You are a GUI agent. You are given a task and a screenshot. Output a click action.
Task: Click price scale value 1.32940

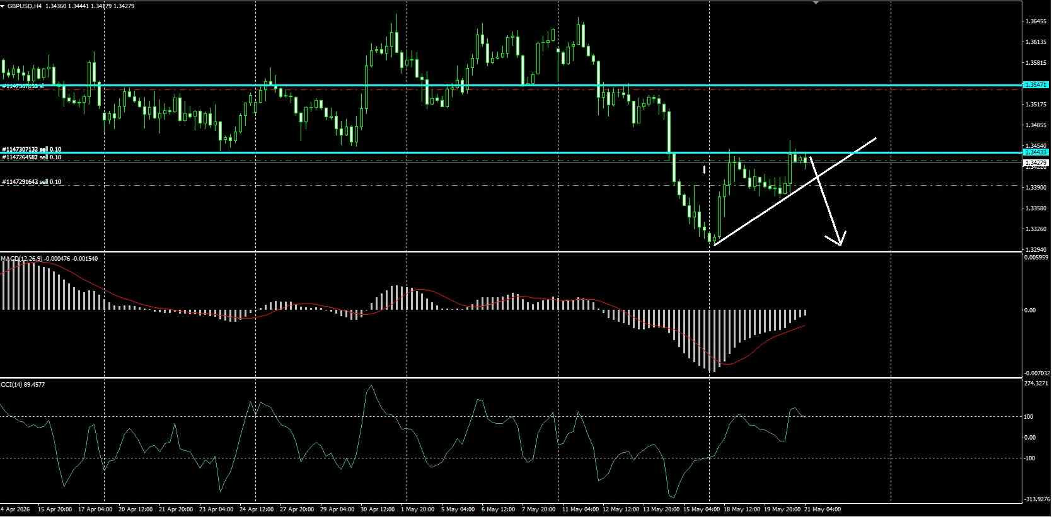click(1036, 250)
